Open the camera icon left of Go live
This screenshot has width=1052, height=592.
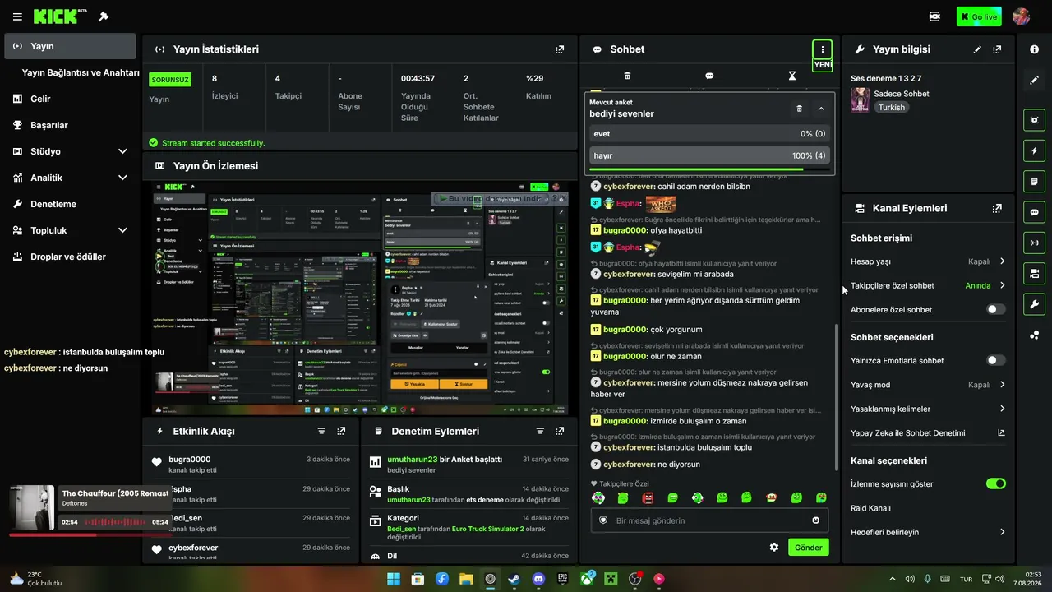click(x=934, y=16)
